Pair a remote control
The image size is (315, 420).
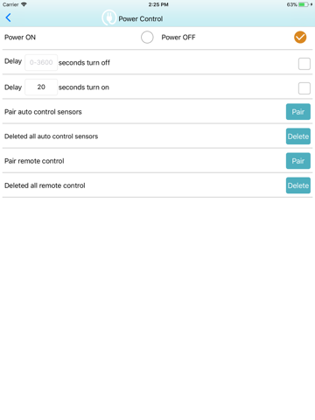298,161
